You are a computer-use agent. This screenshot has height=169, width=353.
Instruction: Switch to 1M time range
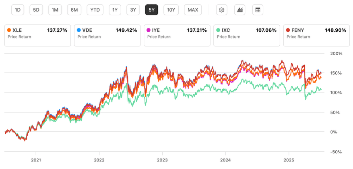(x=55, y=10)
